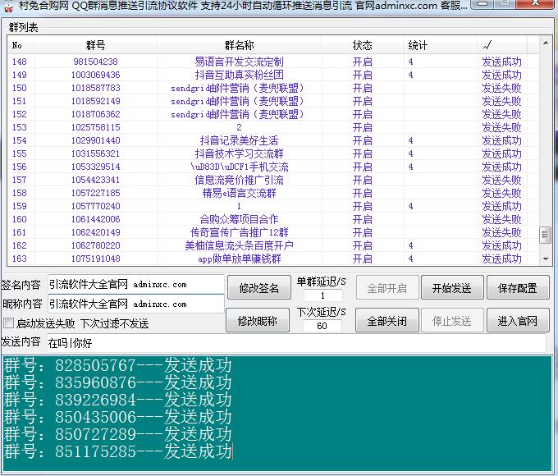Focus the 昵称内容 input field

[x=136, y=304]
